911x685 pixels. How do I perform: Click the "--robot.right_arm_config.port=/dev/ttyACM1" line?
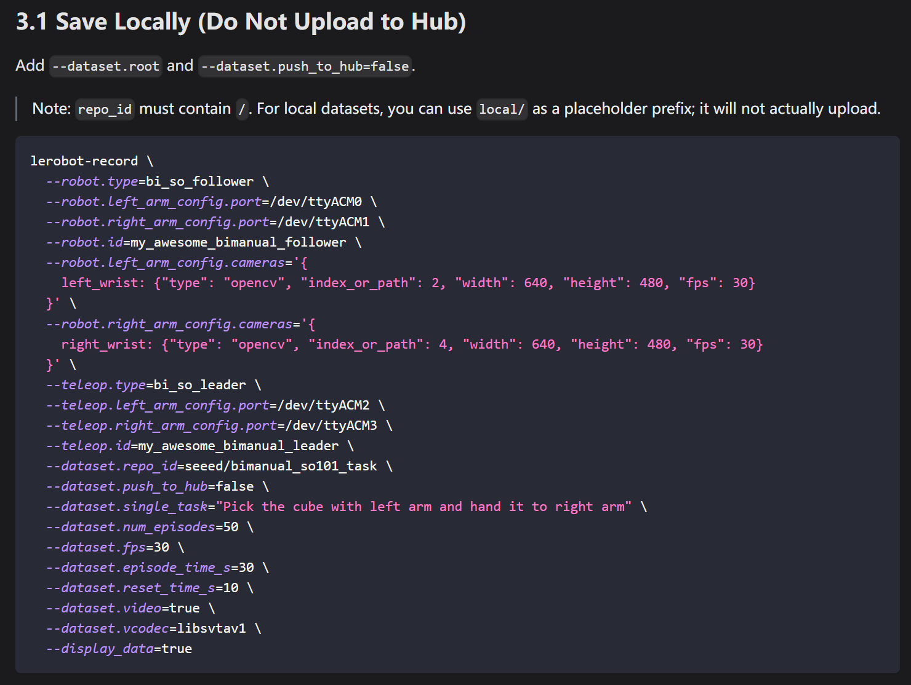215,222
